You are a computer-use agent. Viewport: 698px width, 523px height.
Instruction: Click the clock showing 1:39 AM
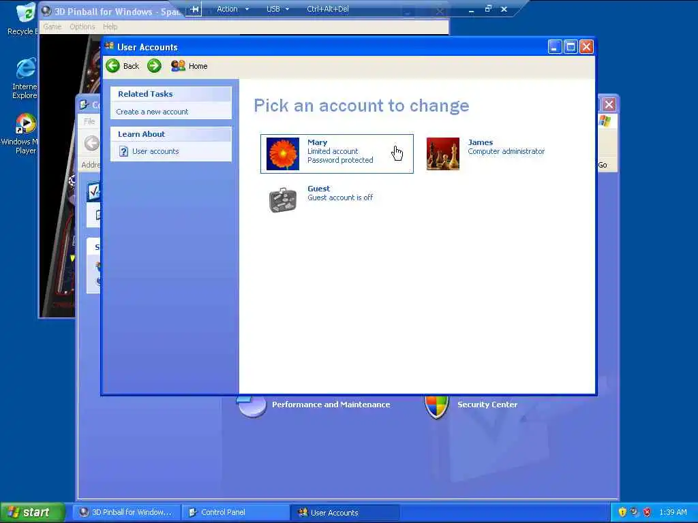673,512
